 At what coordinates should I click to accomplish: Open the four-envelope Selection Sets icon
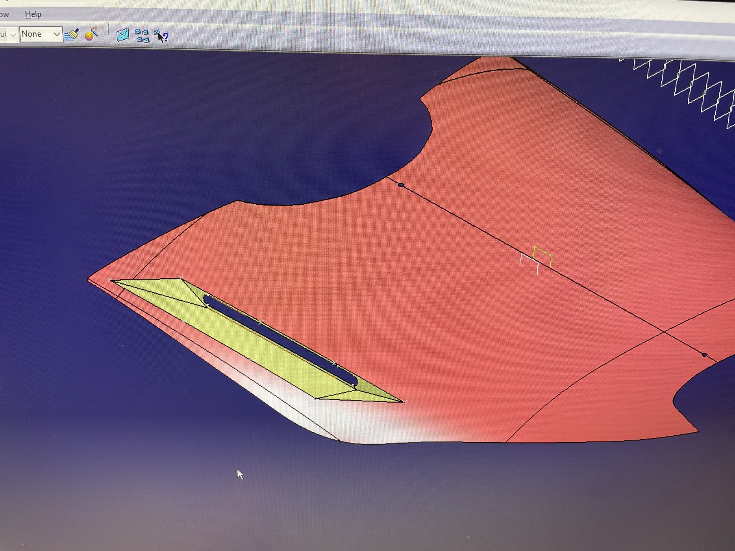coord(142,36)
